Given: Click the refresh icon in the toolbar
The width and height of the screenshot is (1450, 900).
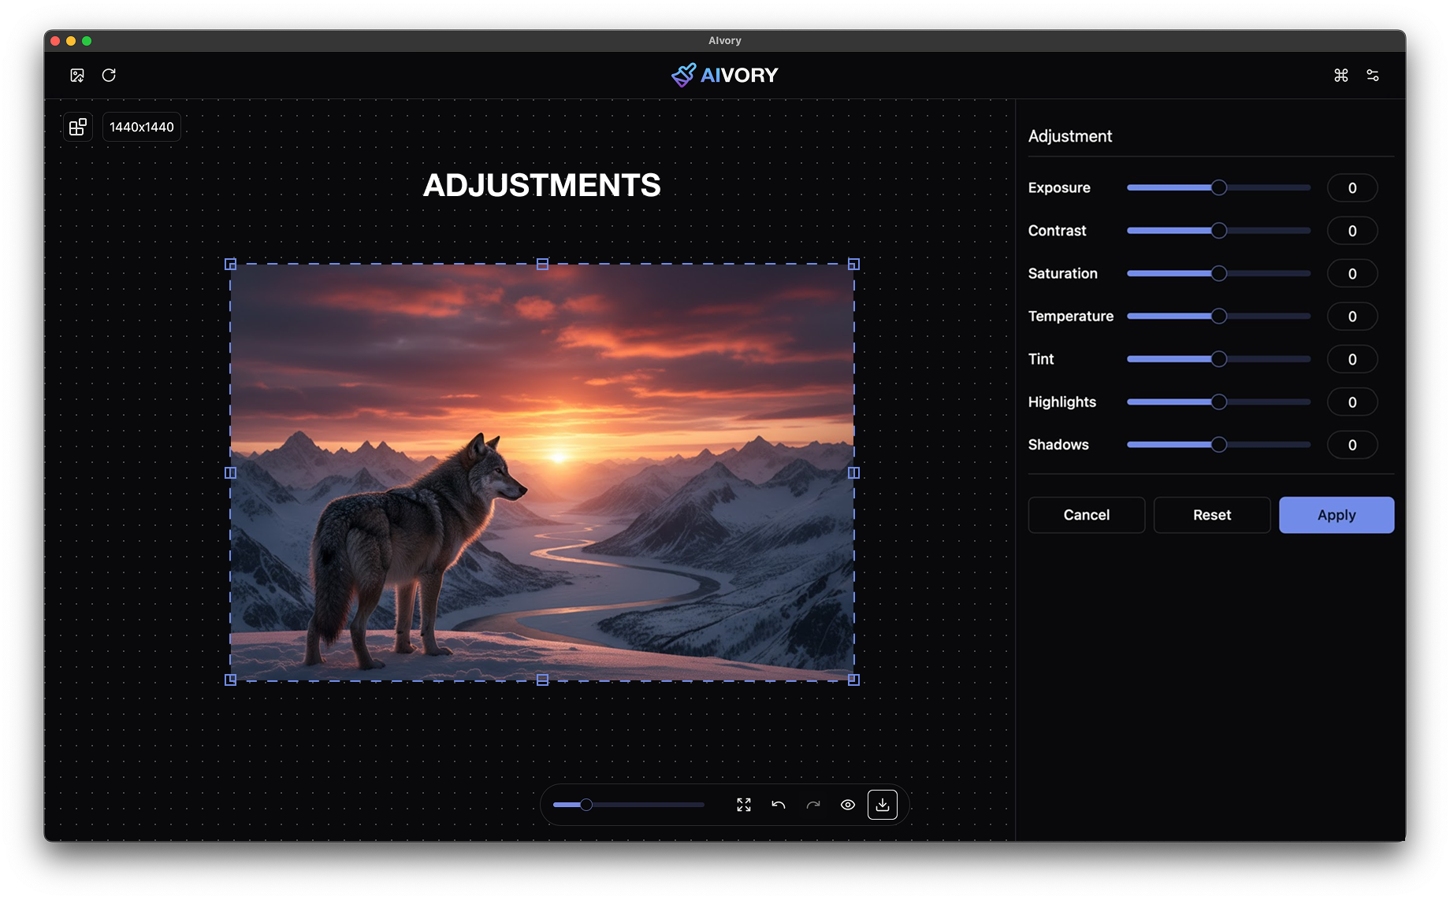Looking at the screenshot, I should point(110,75).
